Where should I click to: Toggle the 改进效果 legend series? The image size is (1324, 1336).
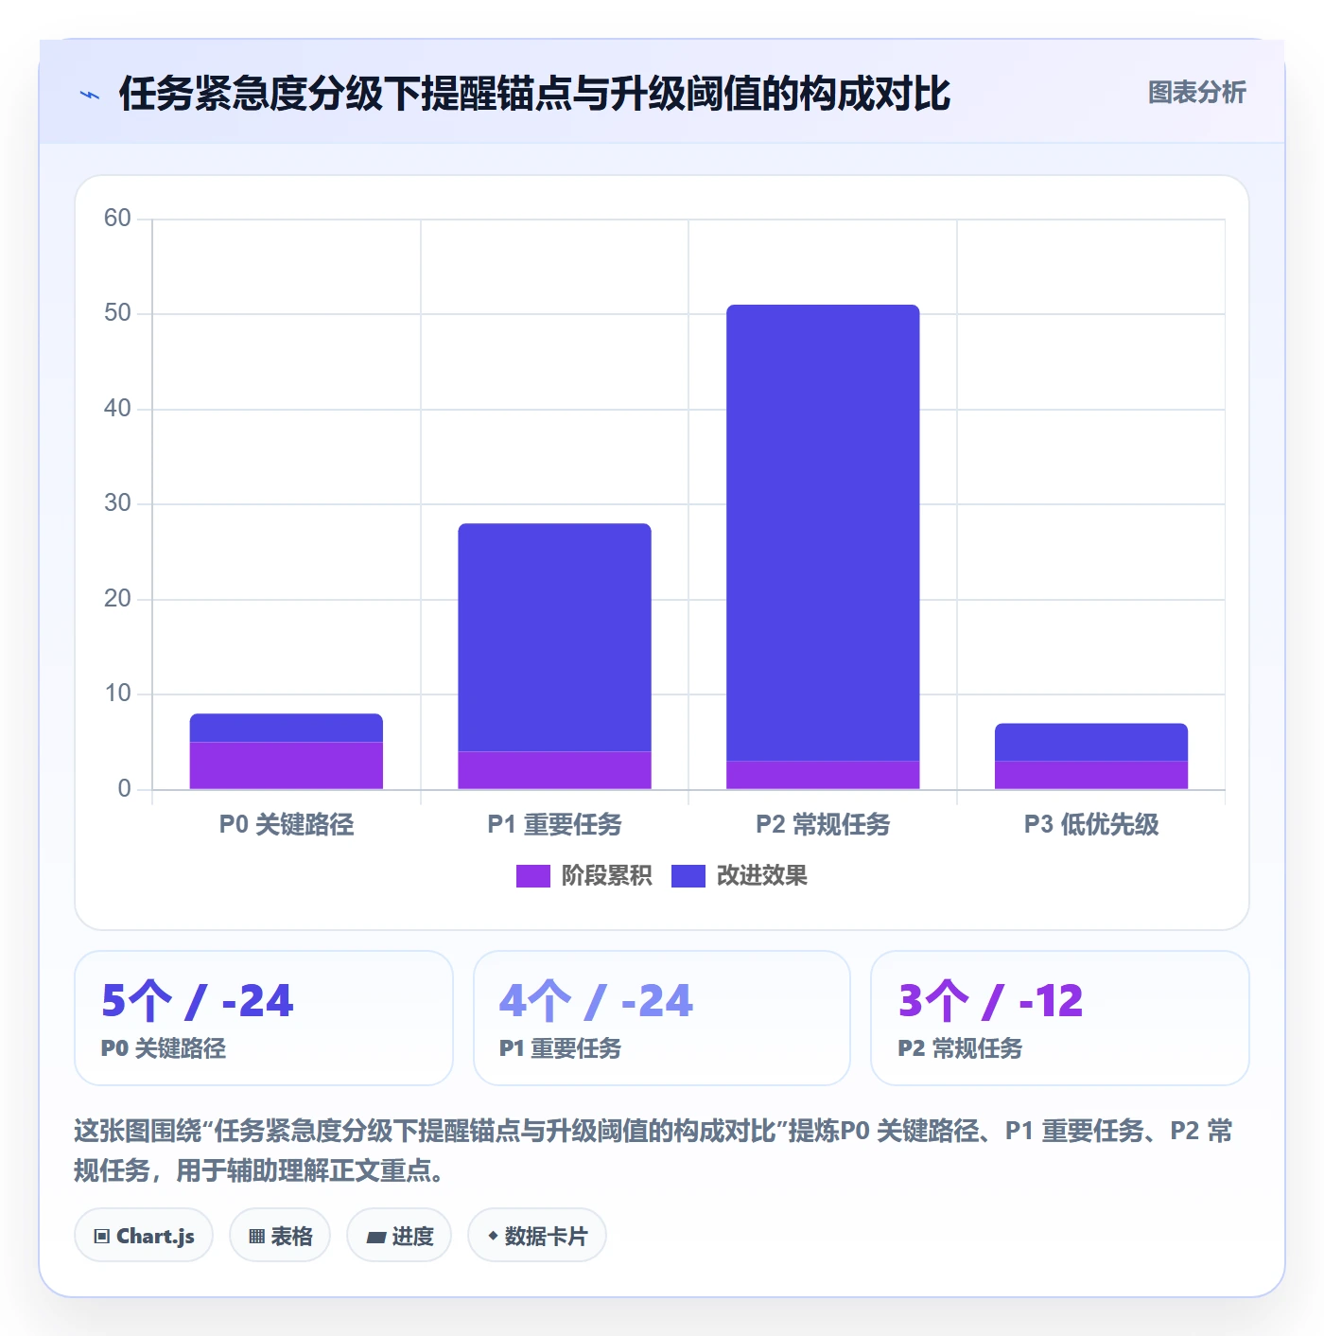740,876
